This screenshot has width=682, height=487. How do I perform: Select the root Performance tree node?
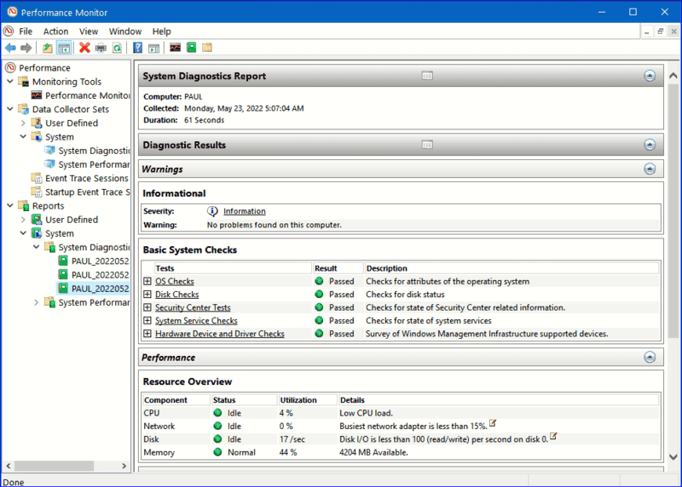[x=38, y=68]
